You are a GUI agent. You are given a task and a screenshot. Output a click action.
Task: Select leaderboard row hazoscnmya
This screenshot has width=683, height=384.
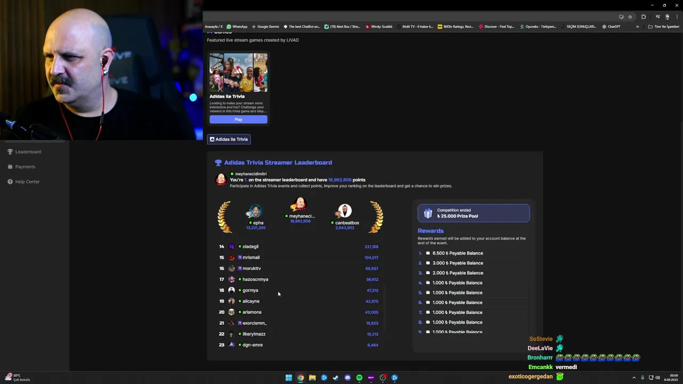click(299, 279)
